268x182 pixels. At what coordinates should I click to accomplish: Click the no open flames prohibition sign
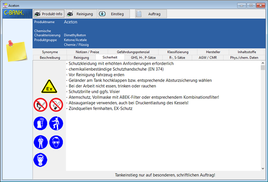pos(41,105)
